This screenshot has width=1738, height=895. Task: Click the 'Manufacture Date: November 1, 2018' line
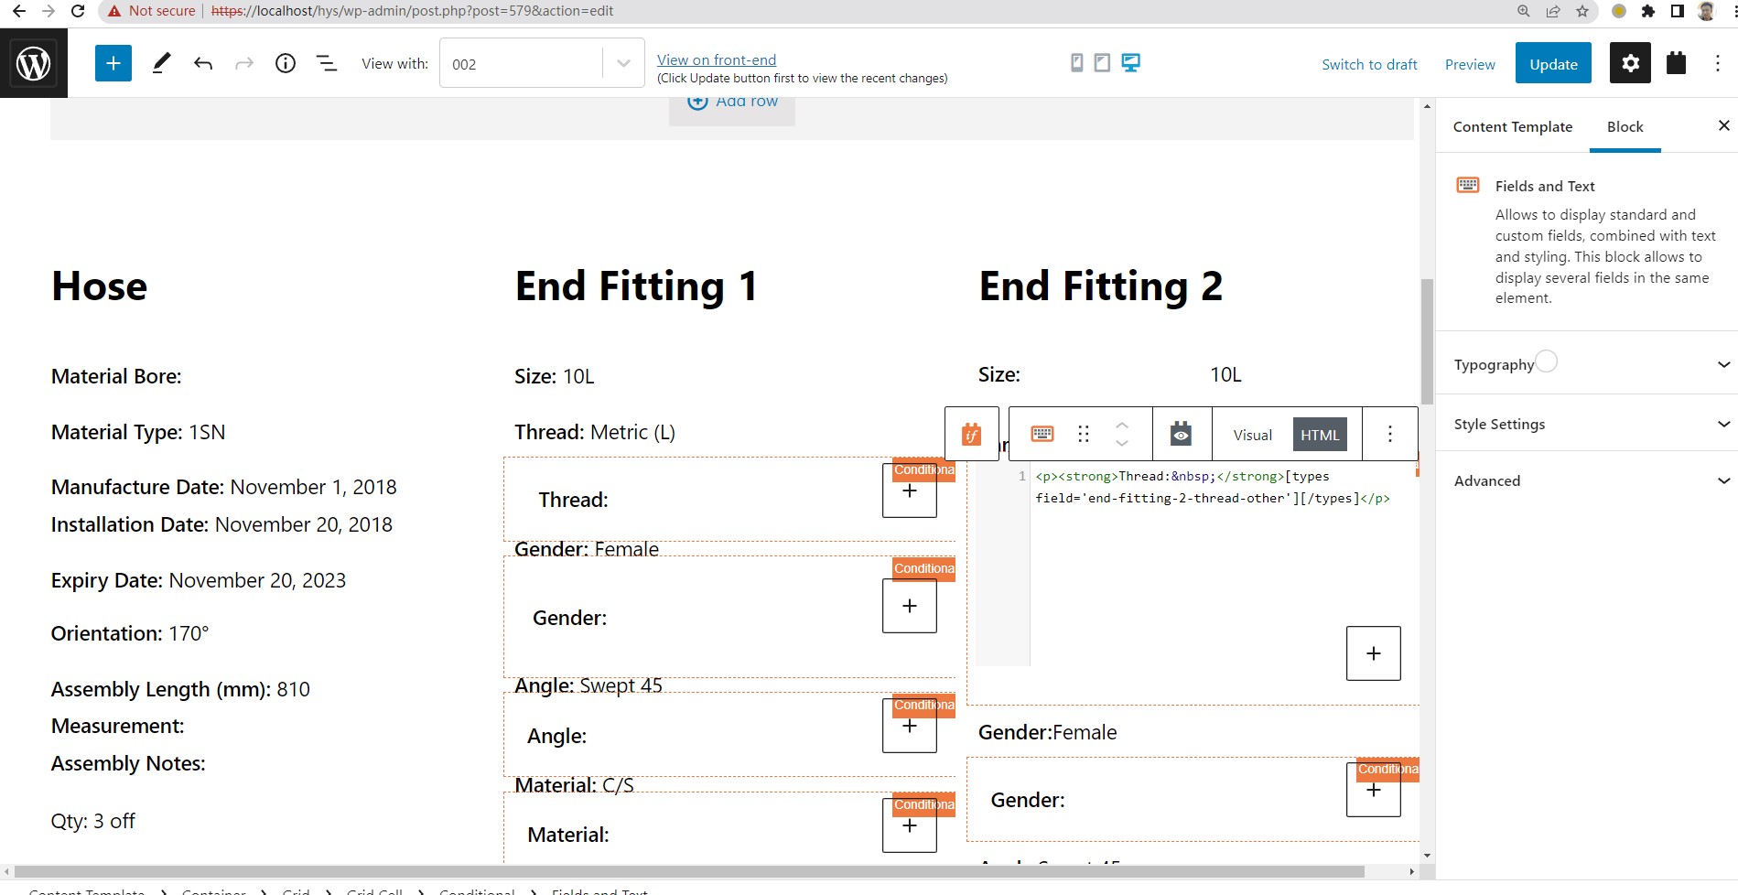[x=224, y=487]
